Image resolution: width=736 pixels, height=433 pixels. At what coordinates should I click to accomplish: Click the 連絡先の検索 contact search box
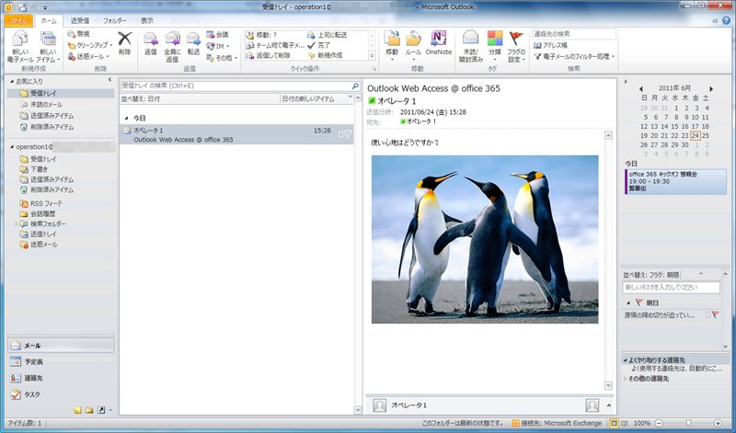573,34
